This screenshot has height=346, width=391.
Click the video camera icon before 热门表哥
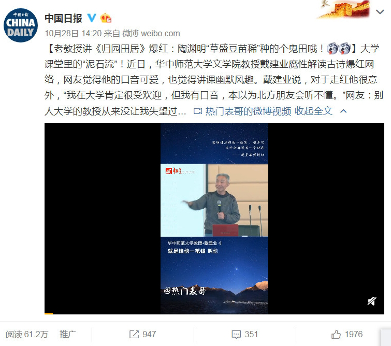198,111
